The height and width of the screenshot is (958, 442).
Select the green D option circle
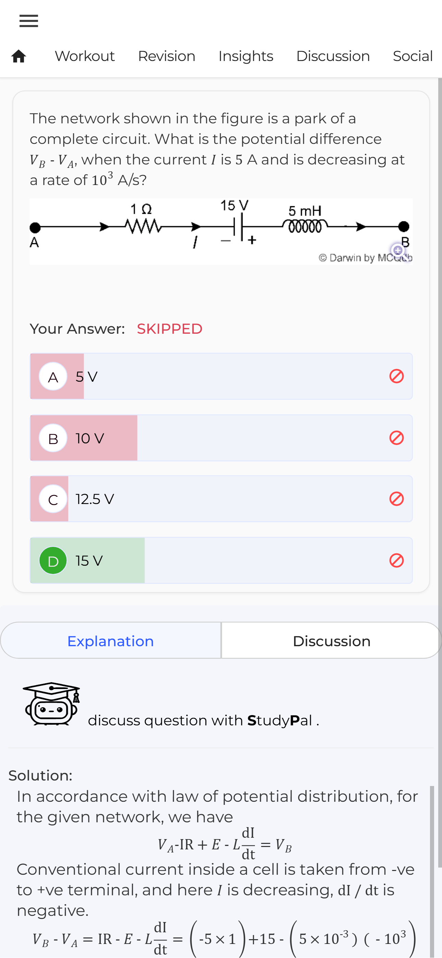click(x=53, y=561)
